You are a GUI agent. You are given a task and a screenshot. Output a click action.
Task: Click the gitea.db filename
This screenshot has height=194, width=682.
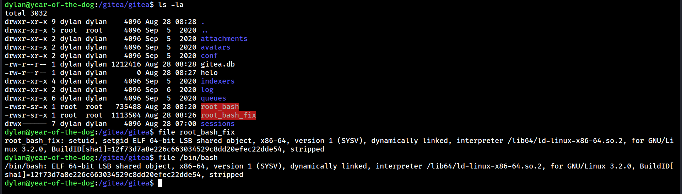point(217,64)
